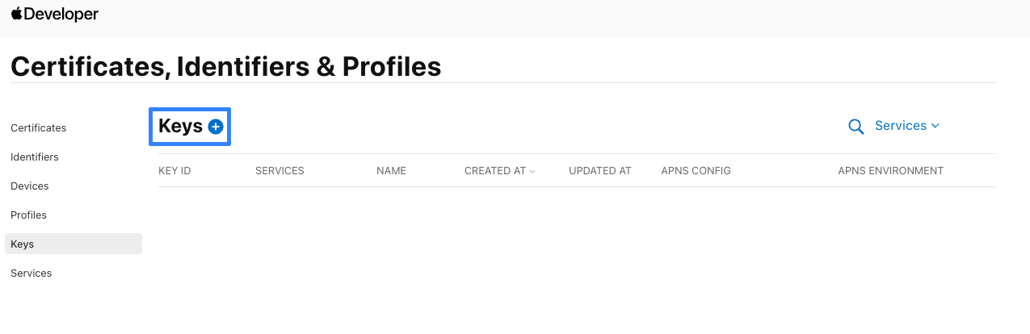Click the NAME column header
Viewport: 1030px width, 334px height.
pyautogui.click(x=391, y=171)
